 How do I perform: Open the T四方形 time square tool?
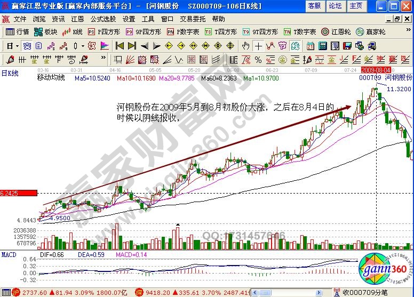221,32
